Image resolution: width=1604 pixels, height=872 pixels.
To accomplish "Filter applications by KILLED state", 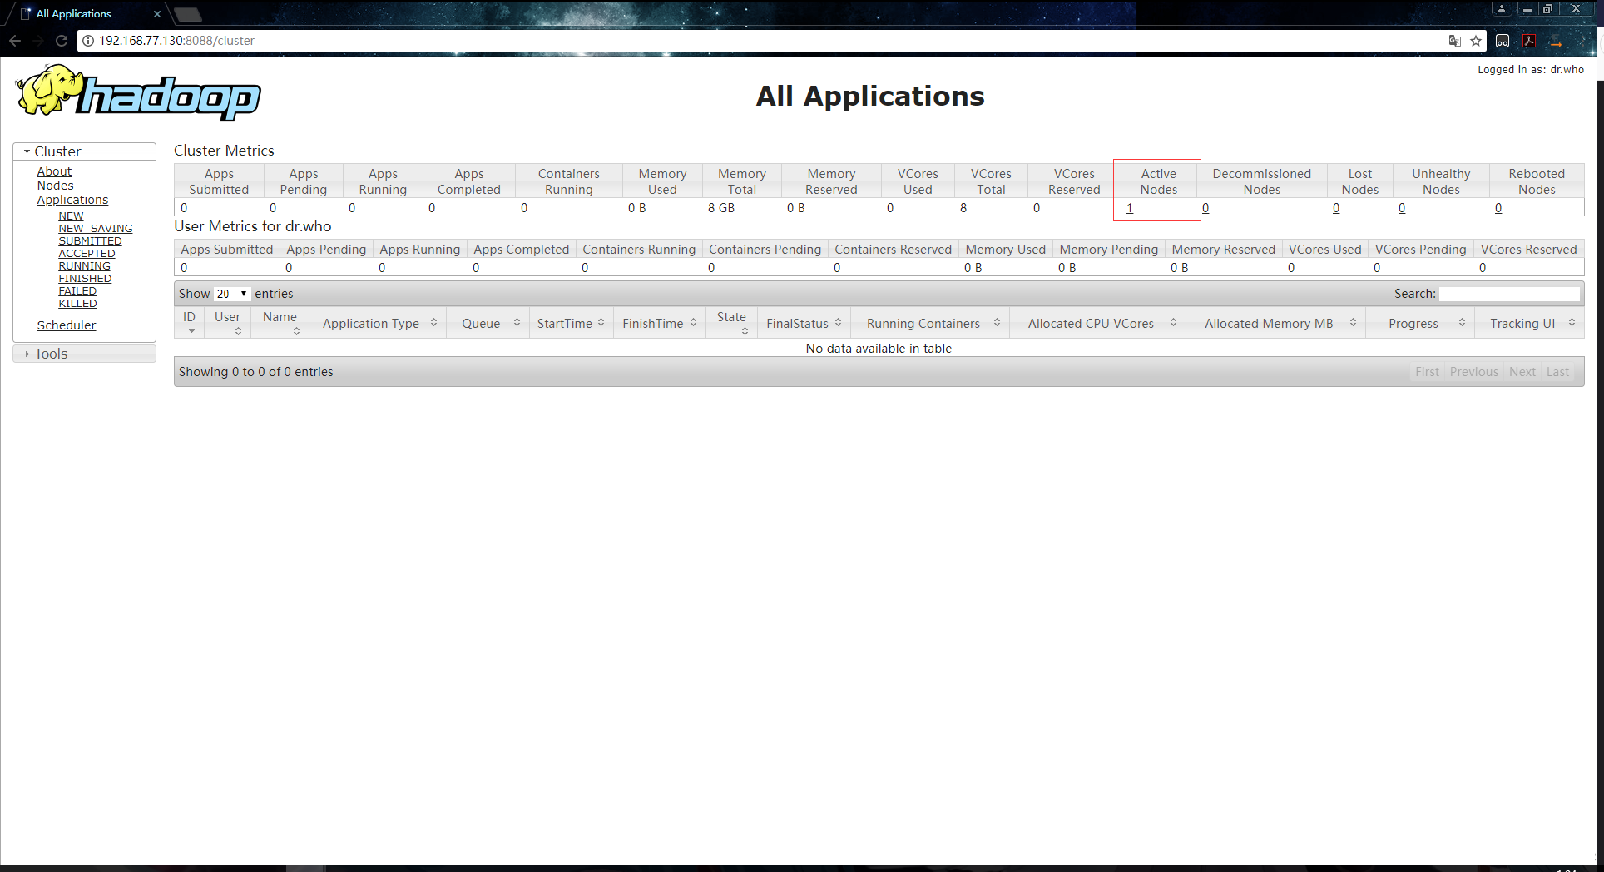I will (77, 304).
